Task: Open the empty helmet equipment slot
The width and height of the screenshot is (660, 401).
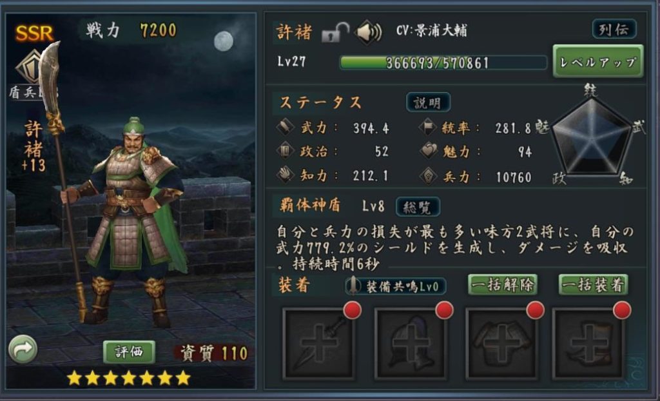Action: pos(410,343)
